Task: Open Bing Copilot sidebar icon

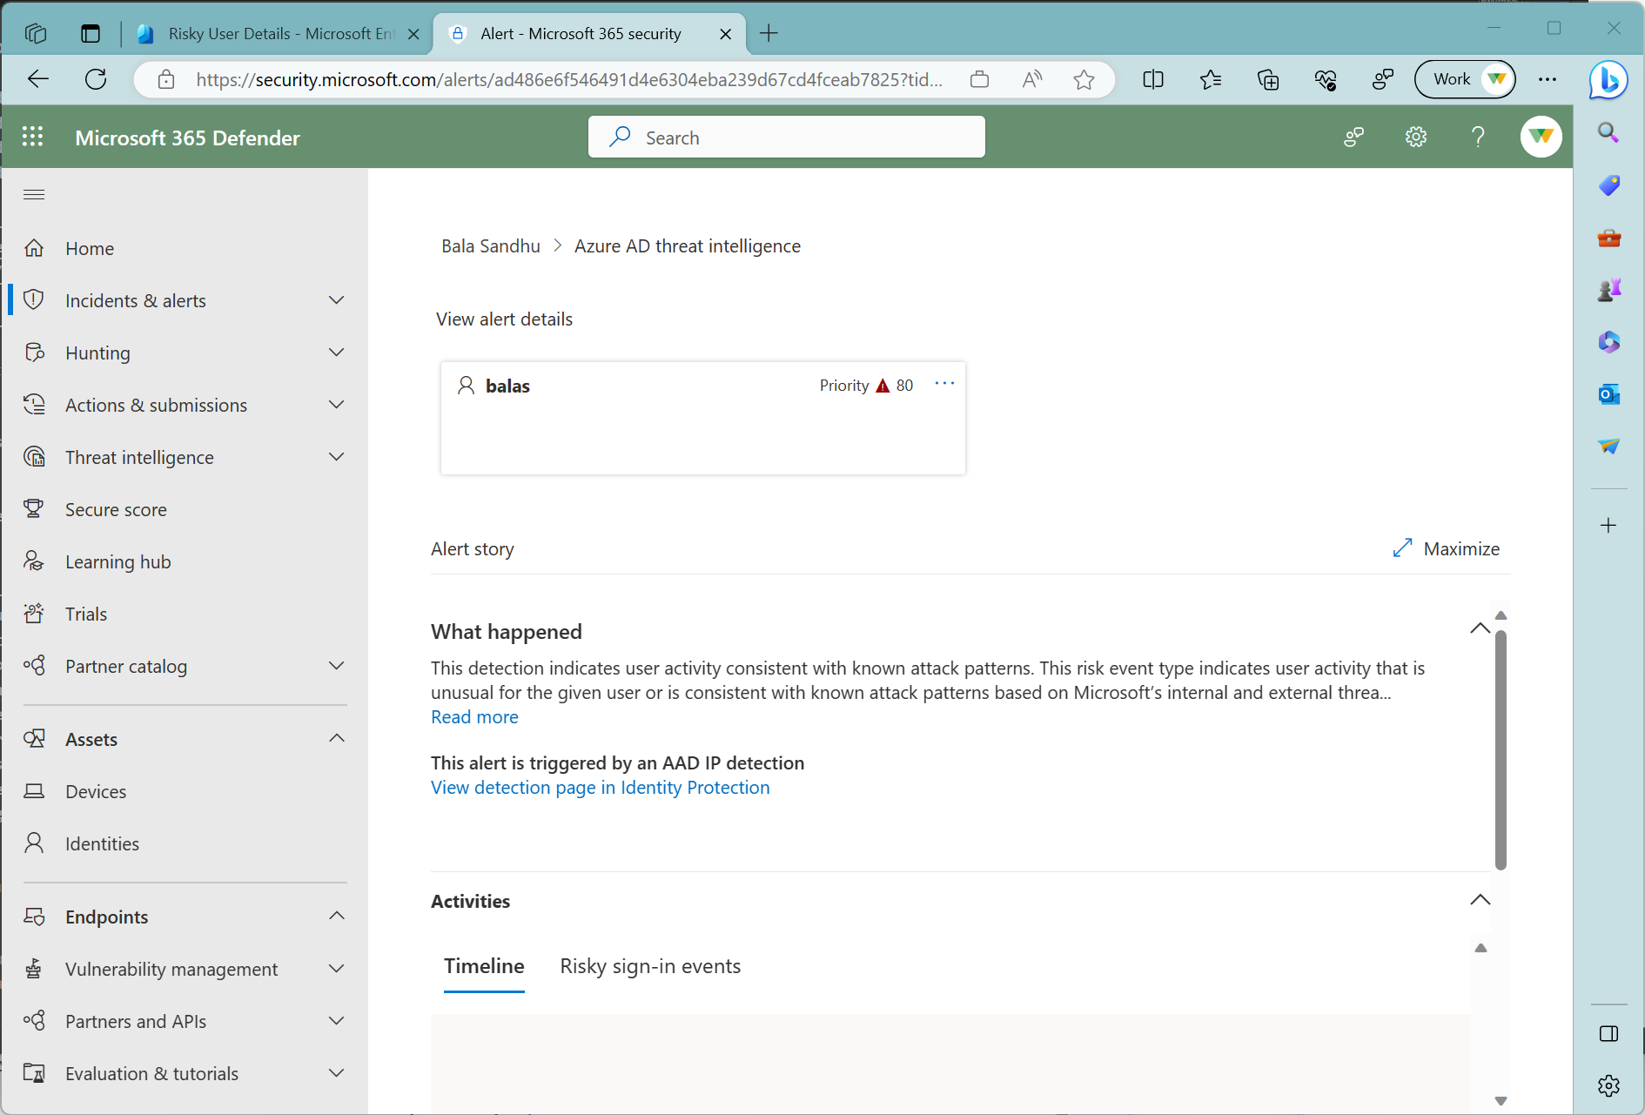Action: coord(1608,80)
